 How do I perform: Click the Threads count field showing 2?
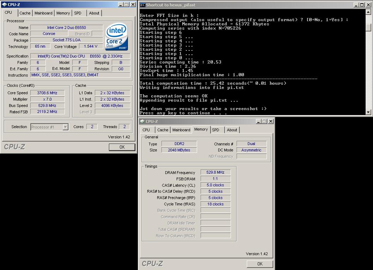[x=124, y=127]
